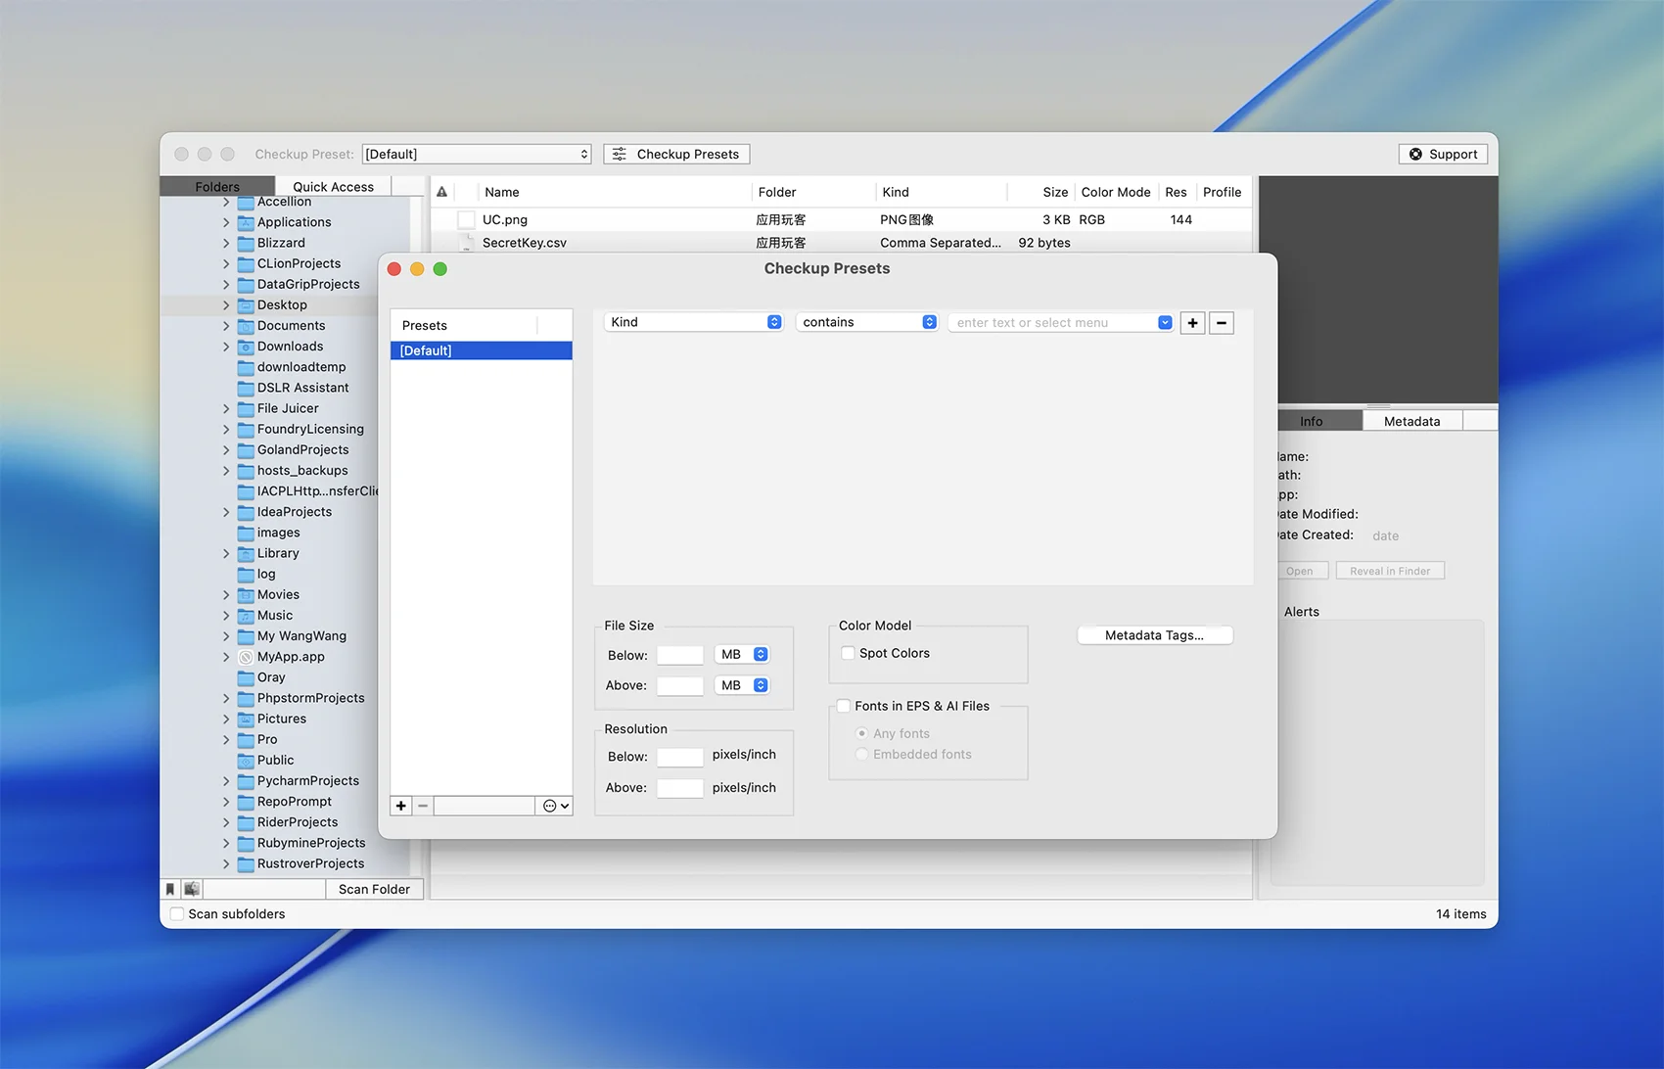
Task: Check Fonts in EPS & AI Files
Action: [844, 706]
